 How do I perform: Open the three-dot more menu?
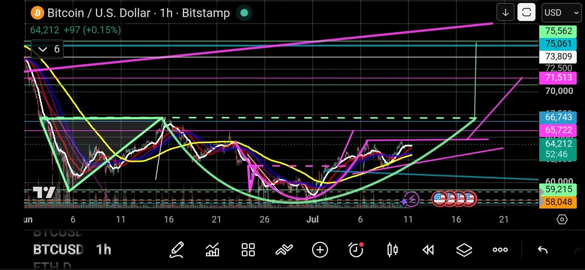500,250
